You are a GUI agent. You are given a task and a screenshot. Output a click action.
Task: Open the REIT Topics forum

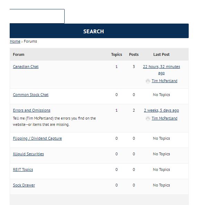coord(23,169)
